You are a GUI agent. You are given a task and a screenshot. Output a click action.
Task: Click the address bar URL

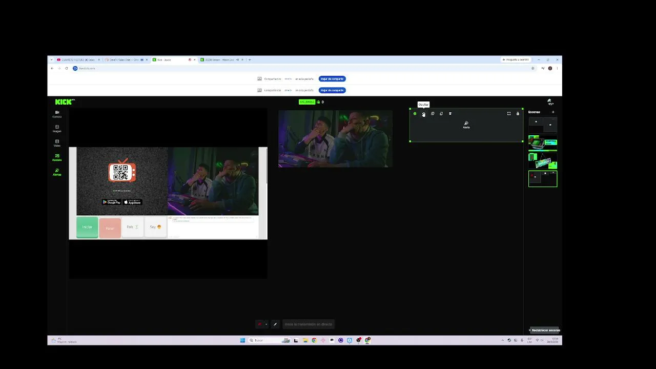pyautogui.click(x=88, y=68)
